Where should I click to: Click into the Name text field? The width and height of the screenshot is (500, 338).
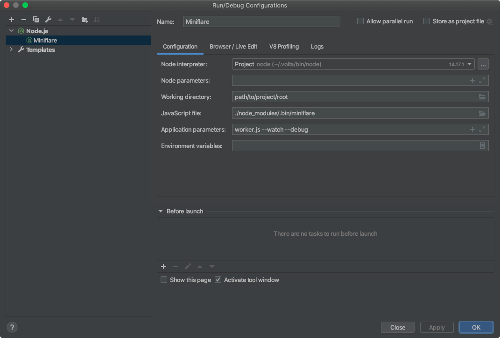click(261, 21)
